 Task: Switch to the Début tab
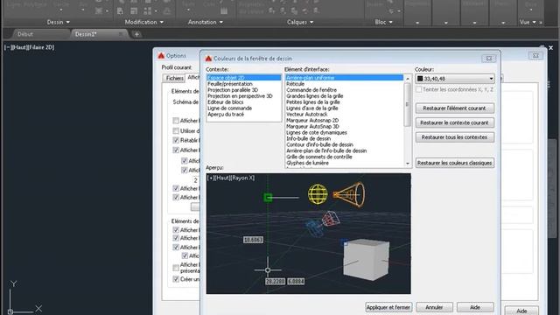pos(25,34)
